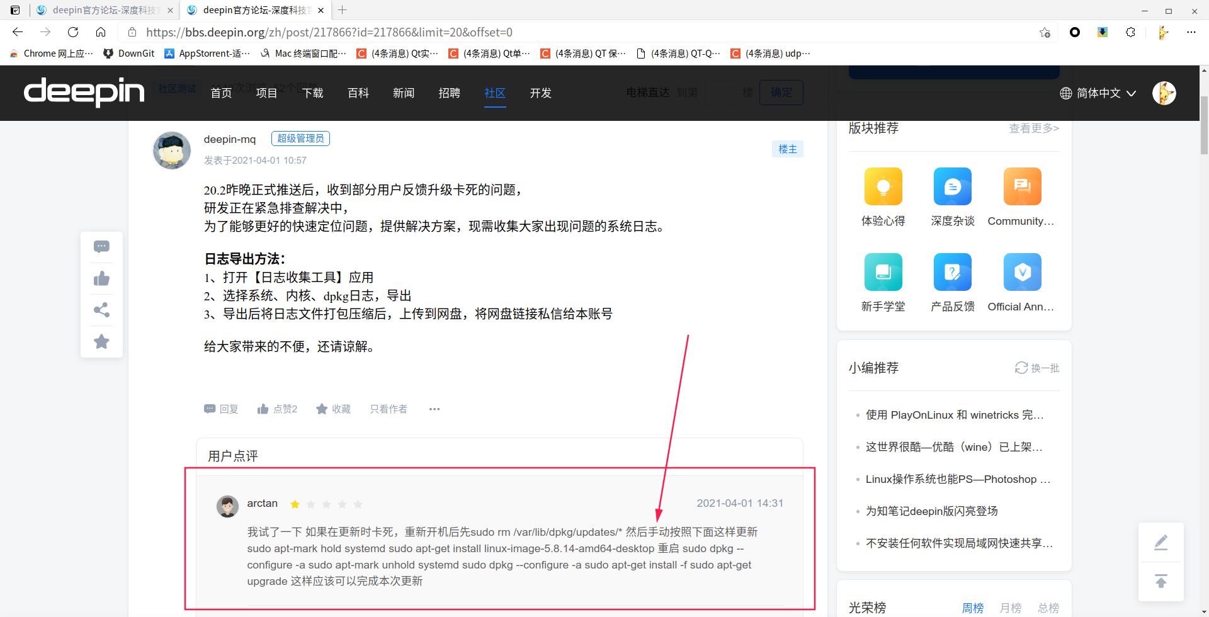
Task: Open the PlayOnLinux and winetricks article
Action: [955, 415]
